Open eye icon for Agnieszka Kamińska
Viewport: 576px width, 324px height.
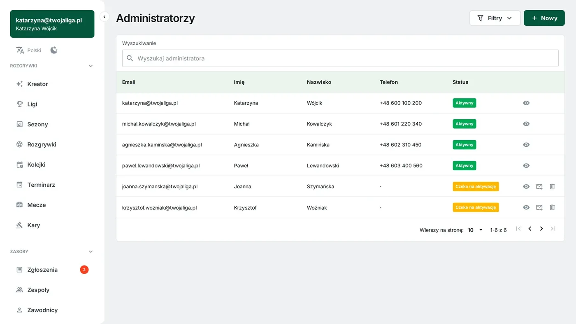pos(526,145)
